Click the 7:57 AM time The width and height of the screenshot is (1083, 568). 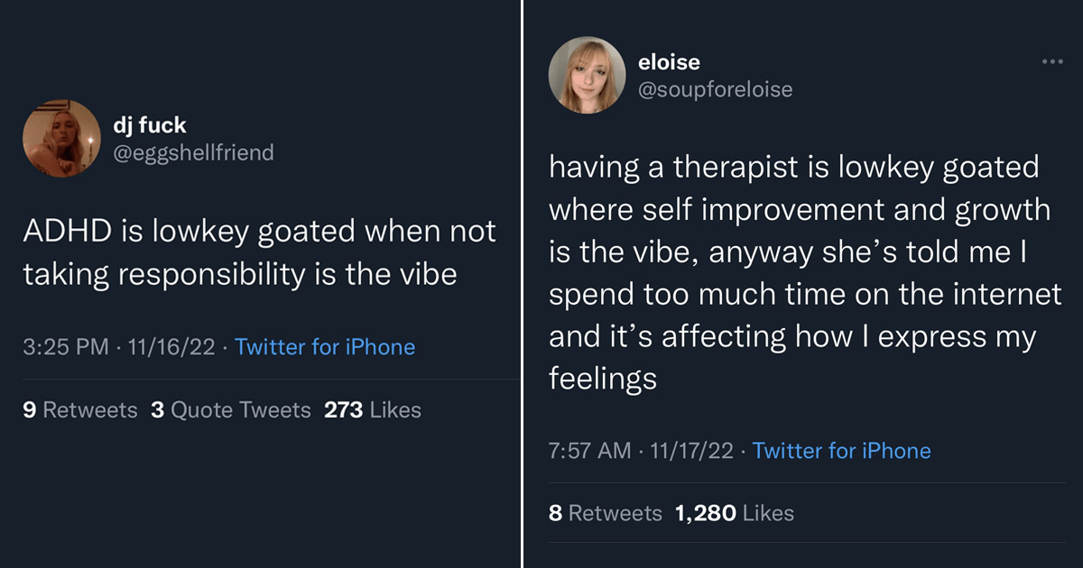(589, 450)
